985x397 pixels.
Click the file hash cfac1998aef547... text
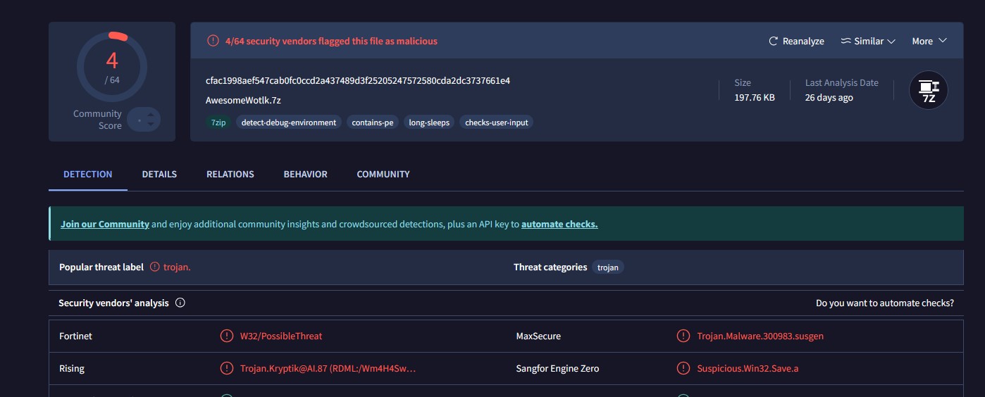[358, 81]
